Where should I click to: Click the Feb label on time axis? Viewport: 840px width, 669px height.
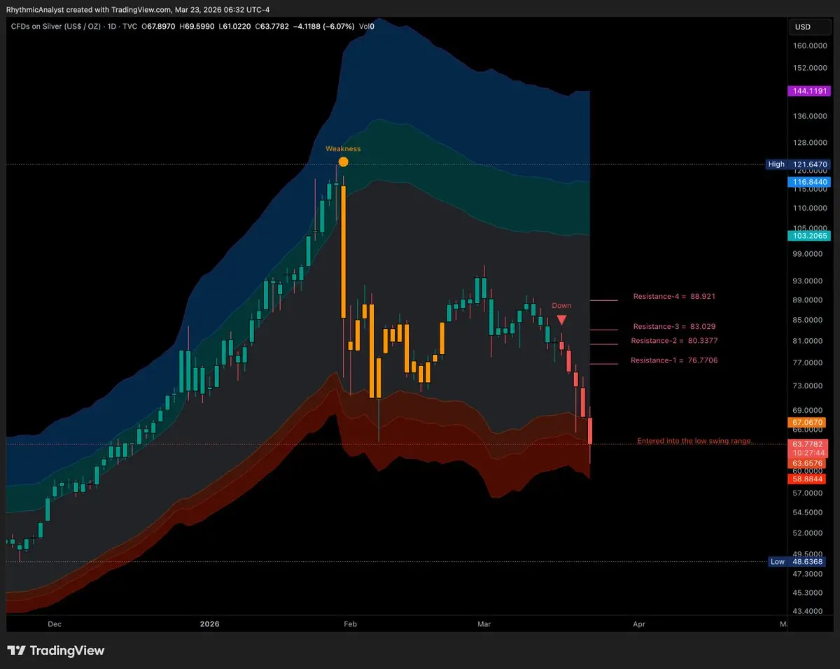tap(350, 624)
